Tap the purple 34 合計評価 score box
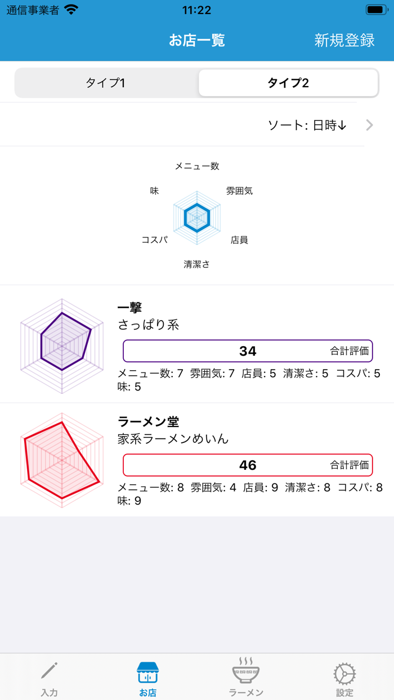Viewport: 394px width, 700px height. [x=248, y=351]
